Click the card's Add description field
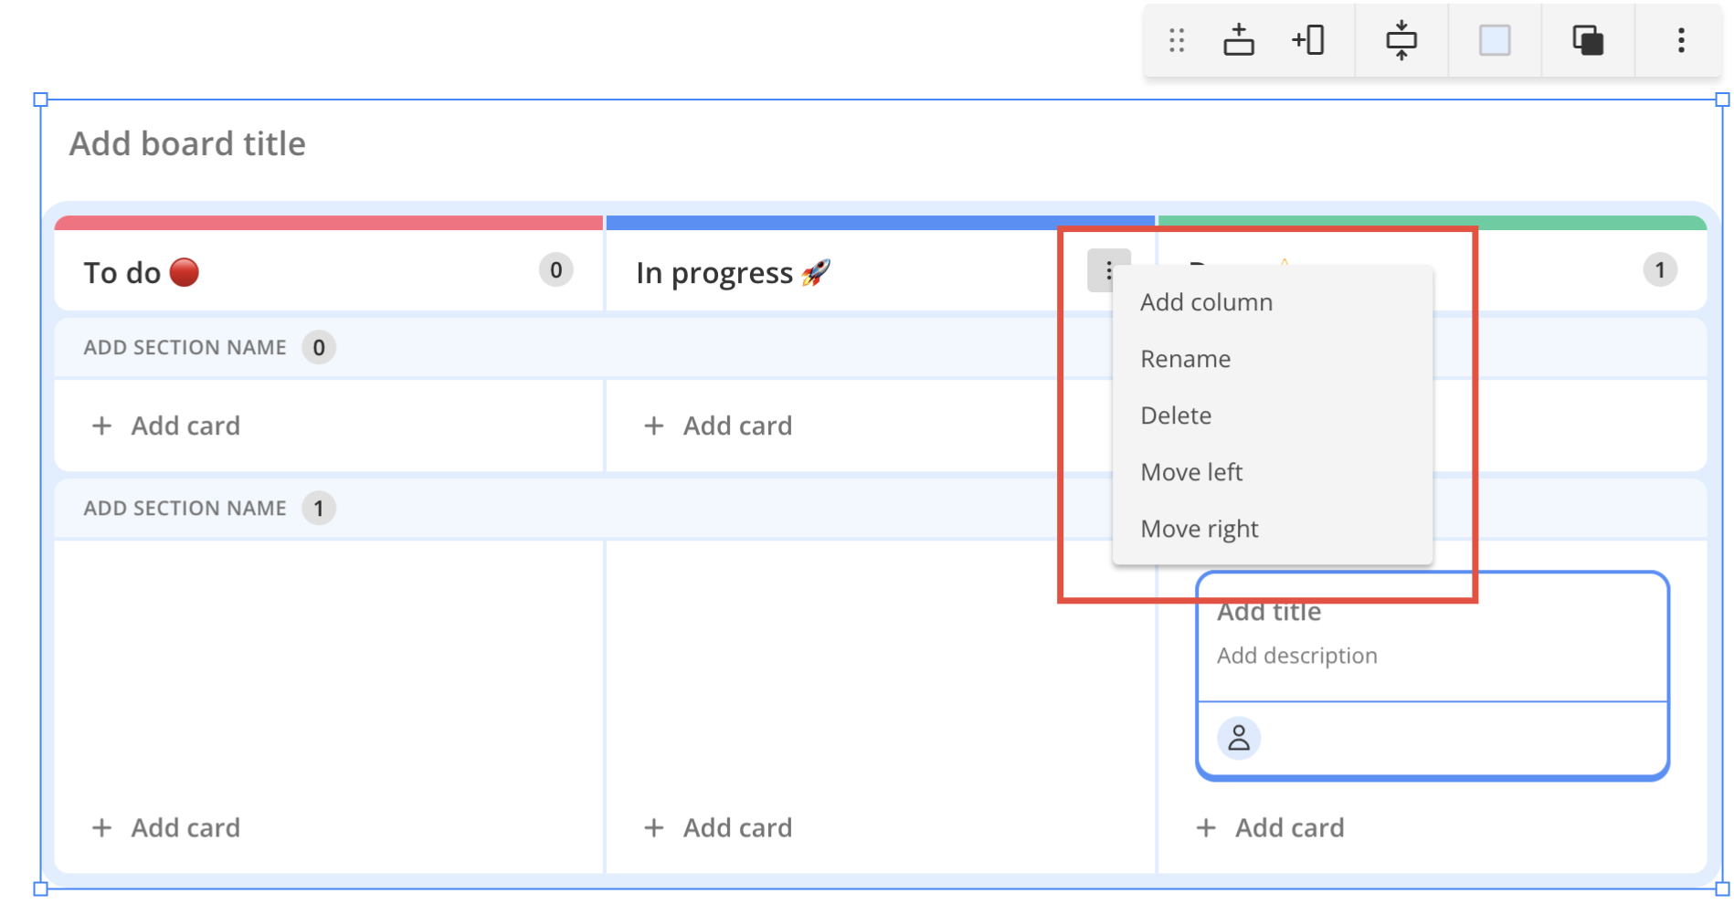The image size is (1734, 904). click(1296, 656)
